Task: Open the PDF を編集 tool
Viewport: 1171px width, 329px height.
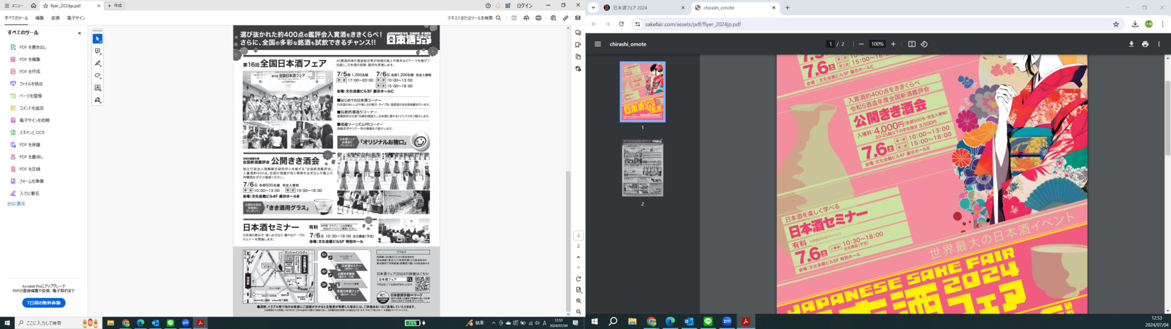Action: (x=29, y=59)
